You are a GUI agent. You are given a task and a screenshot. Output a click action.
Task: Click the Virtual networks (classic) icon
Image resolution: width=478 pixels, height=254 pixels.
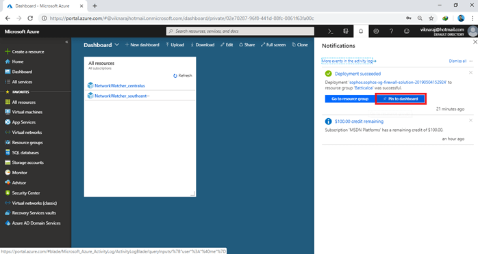pos(8,203)
